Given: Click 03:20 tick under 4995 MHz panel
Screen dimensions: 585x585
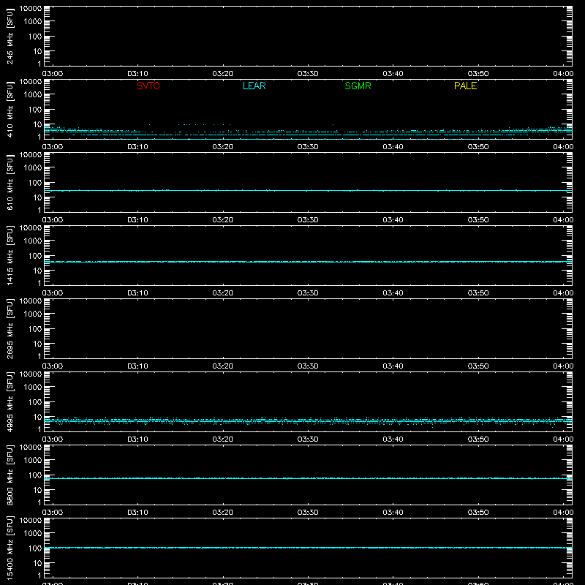Looking at the screenshot, I should pyautogui.click(x=223, y=439).
